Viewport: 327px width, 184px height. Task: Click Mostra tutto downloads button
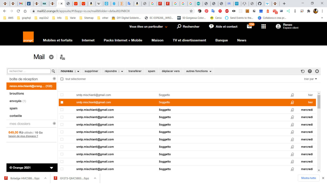[x=309, y=178]
